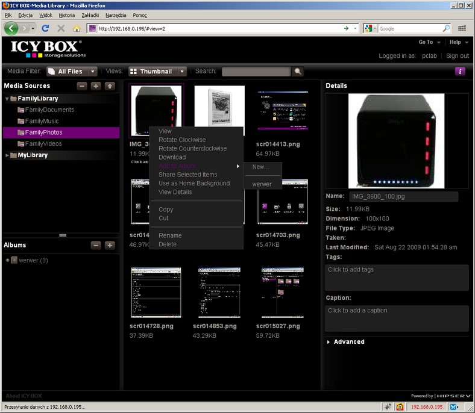This screenshot has height=413, width=475.
Task: Expand the MyLibrary tree node
Action: click(7, 155)
